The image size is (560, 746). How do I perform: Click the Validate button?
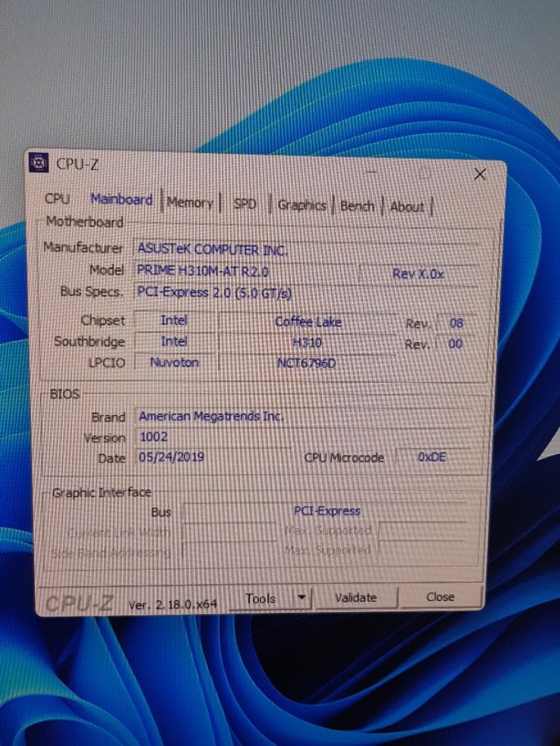click(x=356, y=597)
